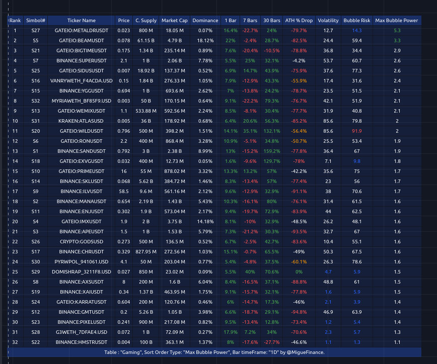Image resolution: width=437 pixels, height=364 pixels.
Task: Click the Simbol# column header
Action: pos(36,20)
